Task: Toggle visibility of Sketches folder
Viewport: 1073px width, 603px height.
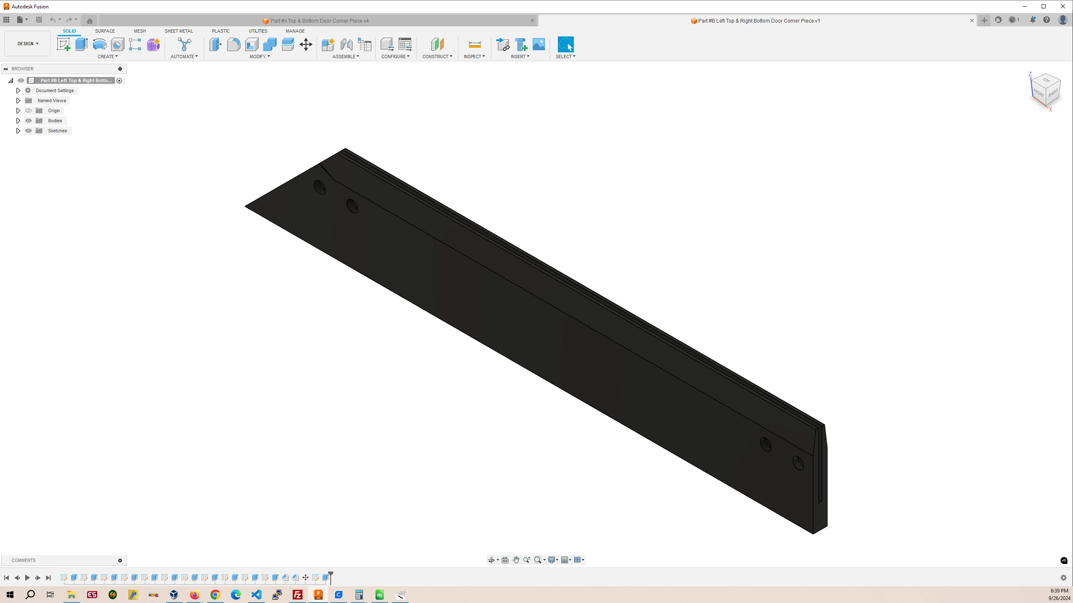Action: (29, 130)
